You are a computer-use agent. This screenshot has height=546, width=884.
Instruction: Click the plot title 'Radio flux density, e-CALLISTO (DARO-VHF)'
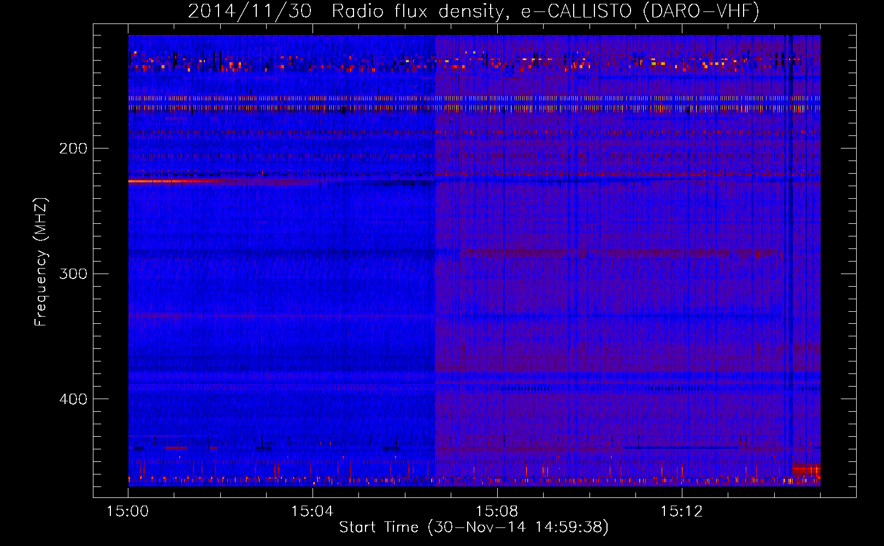pyautogui.click(x=545, y=11)
